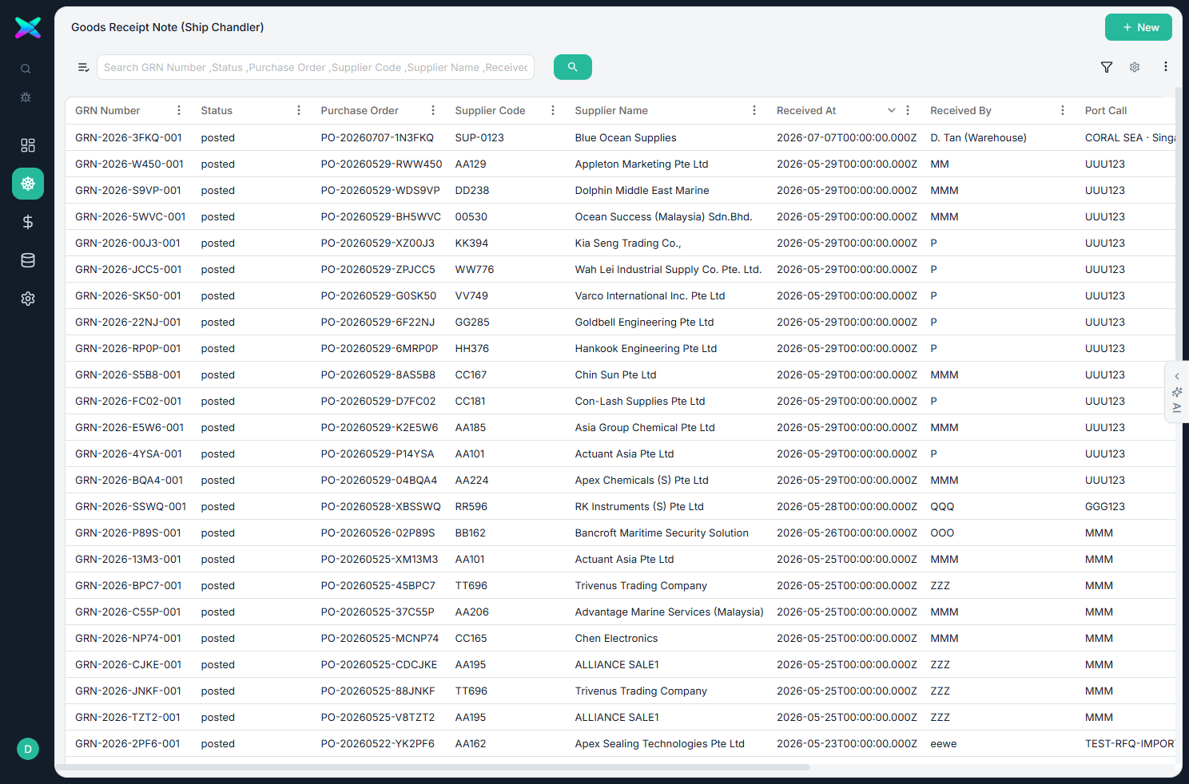1189x784 pixels.
Task: Toggle the search options list icon
Action: (x=83, y=67)
